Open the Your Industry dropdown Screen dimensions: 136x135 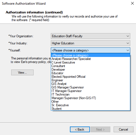click(90, 43)
